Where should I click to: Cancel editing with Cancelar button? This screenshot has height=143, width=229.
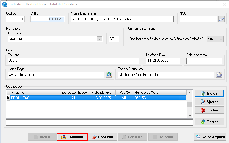[103, 137]
